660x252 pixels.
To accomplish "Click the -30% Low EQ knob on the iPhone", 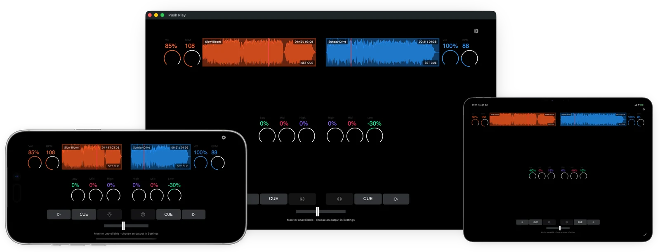I will pos(174,196).
